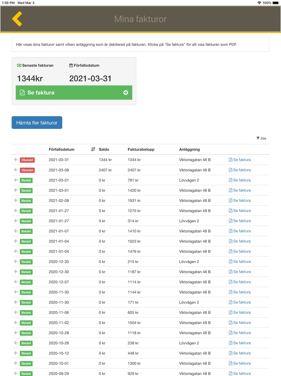Click the arrow circle icon on green banner
281x376 pixels.
click(126, 93)
